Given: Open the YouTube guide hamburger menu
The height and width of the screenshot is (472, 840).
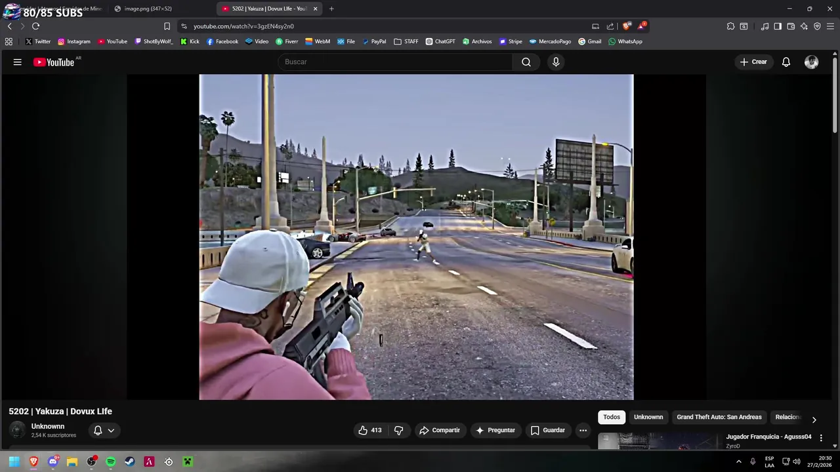Looking at the screenshot, I should pyautogui.click(x=18, y=62).
